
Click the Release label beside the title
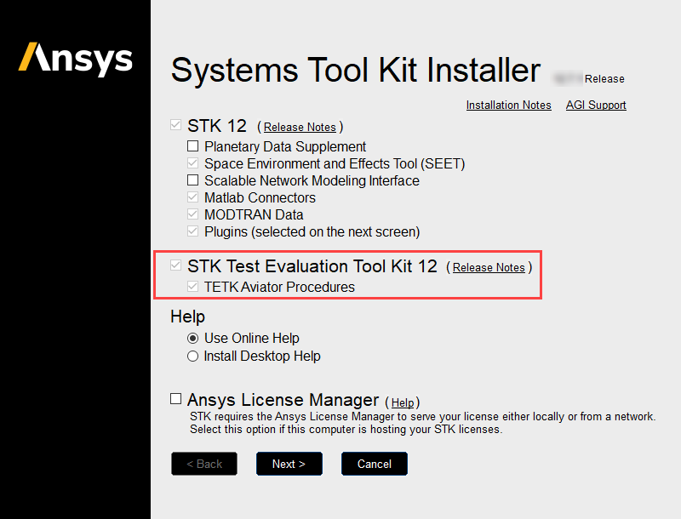click(604, 79)
